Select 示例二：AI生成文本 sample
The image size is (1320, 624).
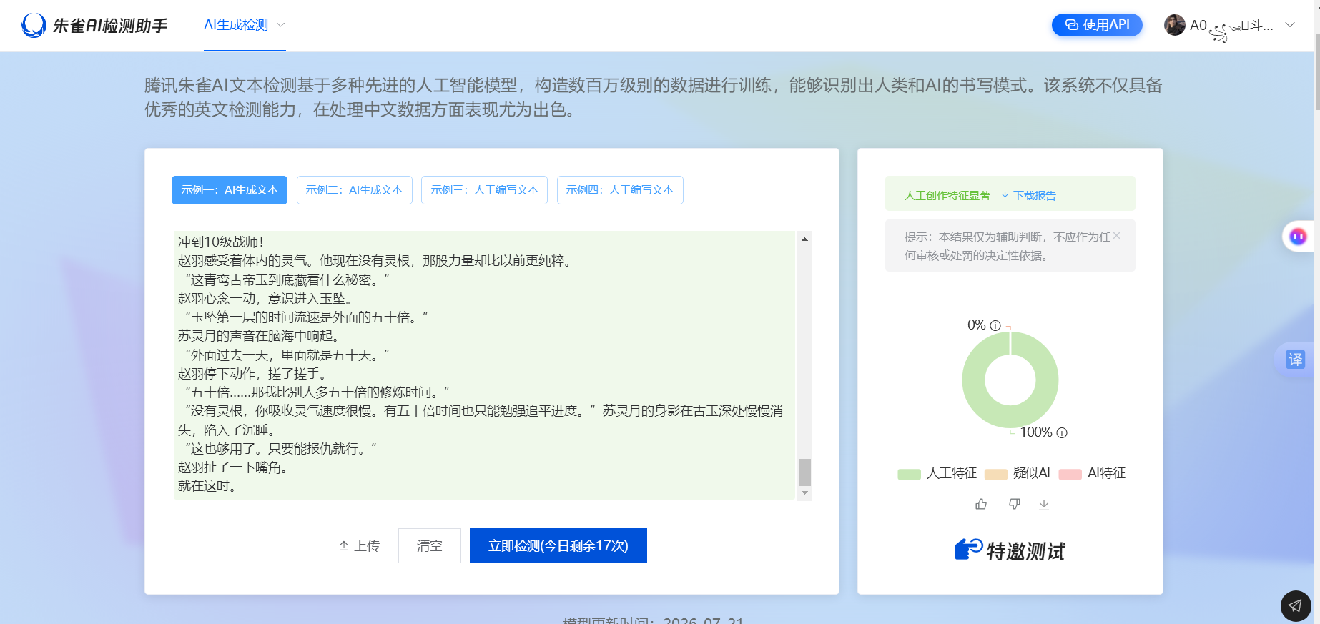click(x=354, y=190)
